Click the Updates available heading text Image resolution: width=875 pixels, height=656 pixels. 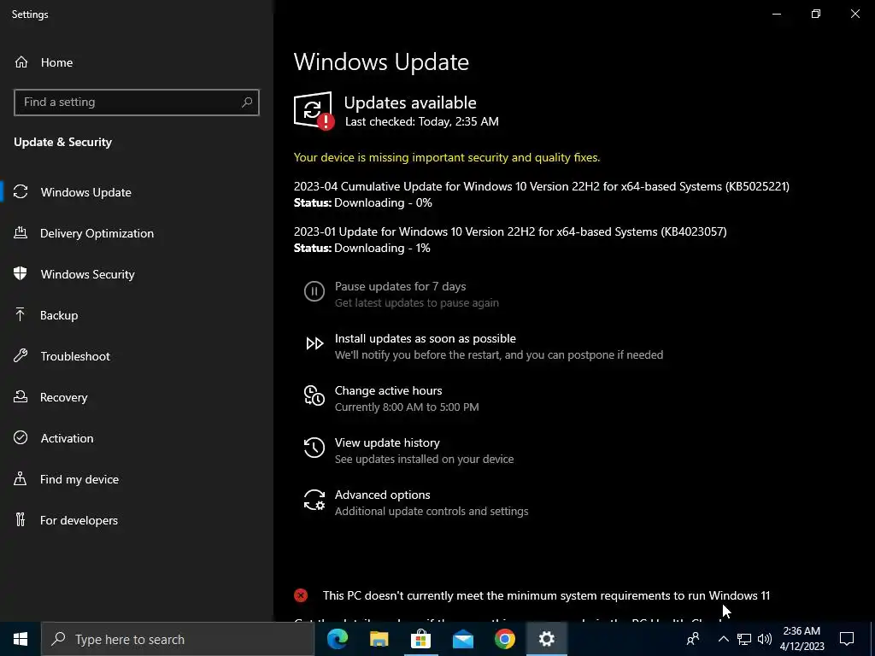pyautogui.click(x=410, y=102)
